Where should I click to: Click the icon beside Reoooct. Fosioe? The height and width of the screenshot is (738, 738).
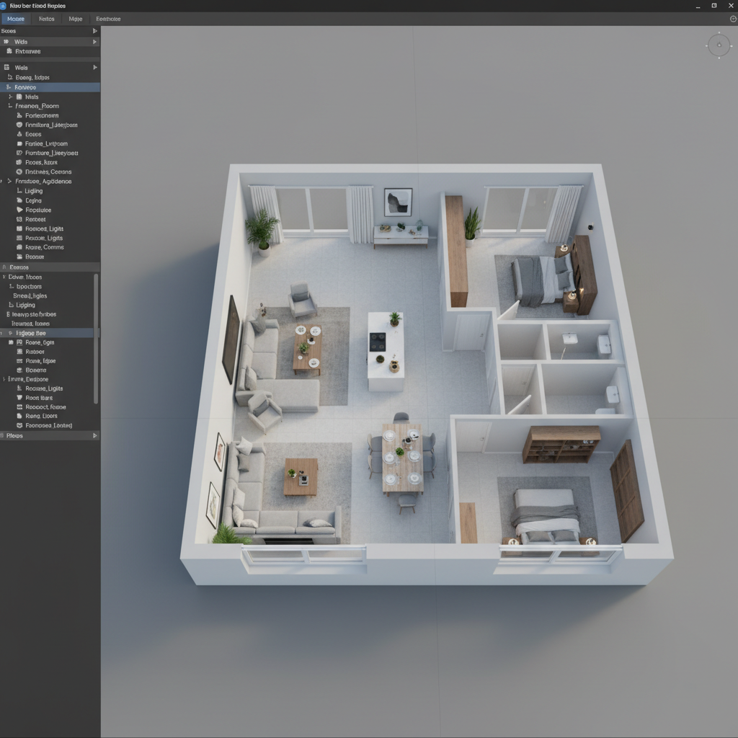[19, 407]
